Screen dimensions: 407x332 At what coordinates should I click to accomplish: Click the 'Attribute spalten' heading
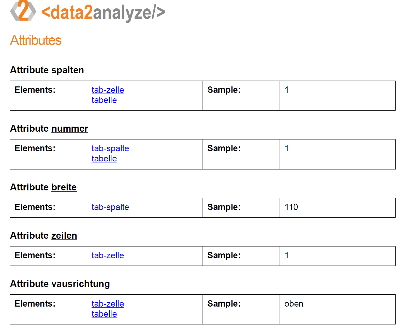pos(47,70)
